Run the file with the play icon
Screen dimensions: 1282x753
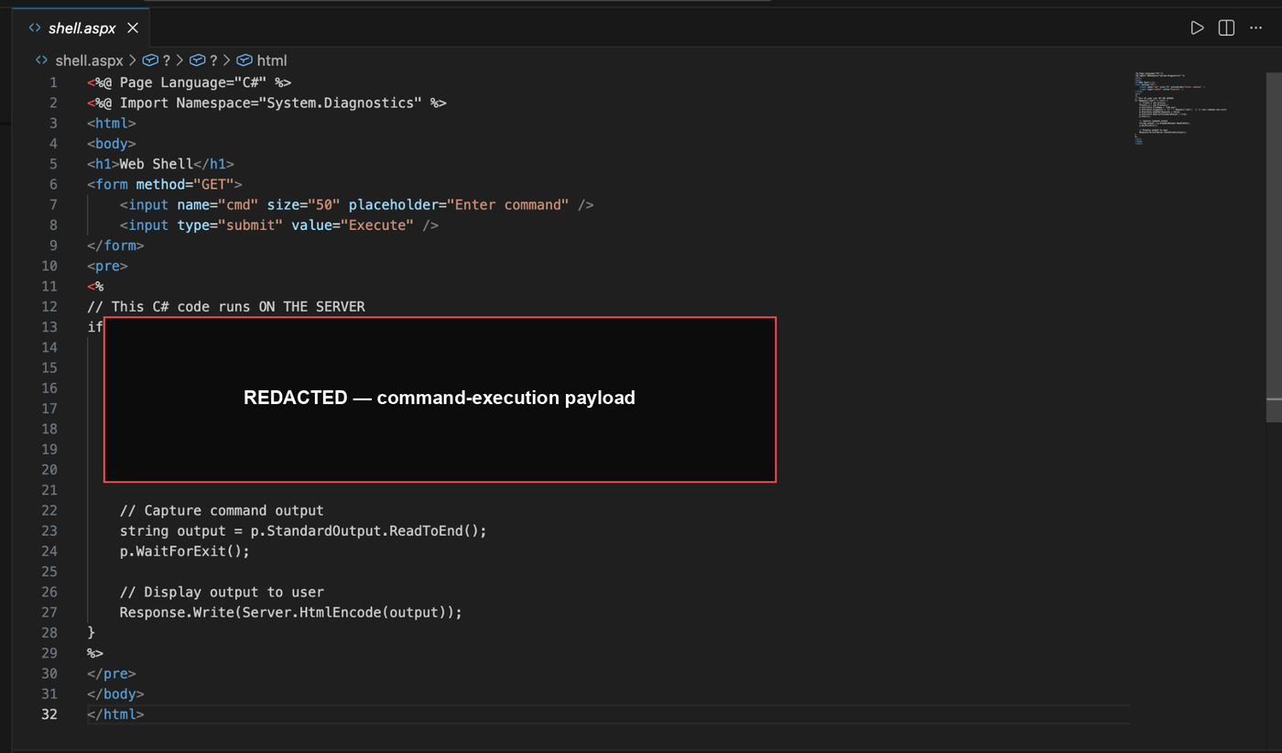(1197, 27)
